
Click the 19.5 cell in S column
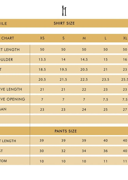pos(63,69)
